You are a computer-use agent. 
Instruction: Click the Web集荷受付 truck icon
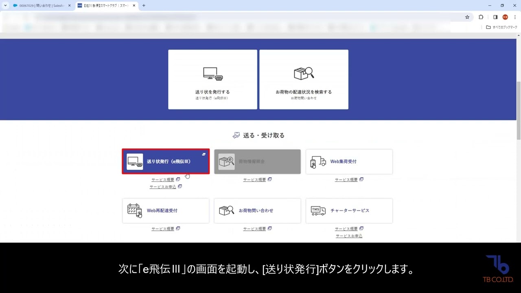pos(318,162)
